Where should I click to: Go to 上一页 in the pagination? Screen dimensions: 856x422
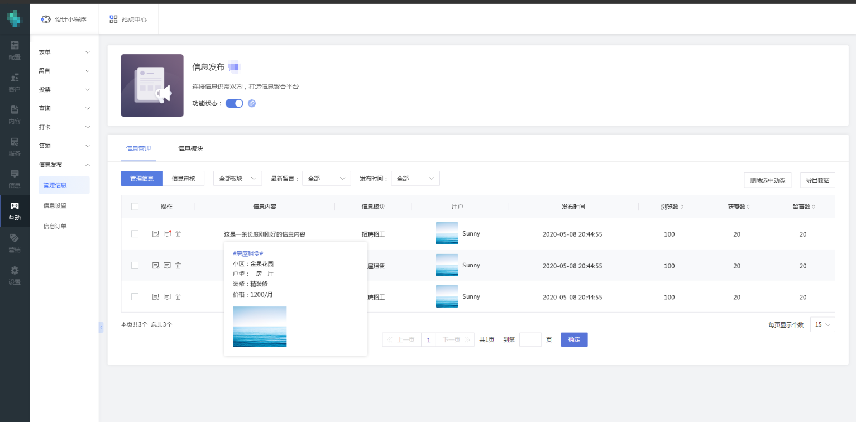pyautogui.click(x=401, y=339)
